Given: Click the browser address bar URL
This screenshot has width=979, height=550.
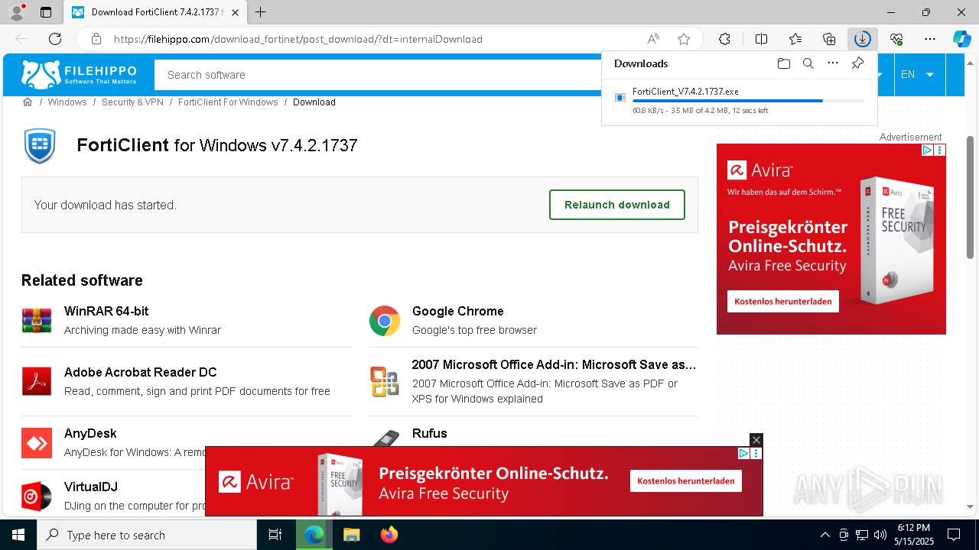Looking at the screenshot, I should (298, 39).
